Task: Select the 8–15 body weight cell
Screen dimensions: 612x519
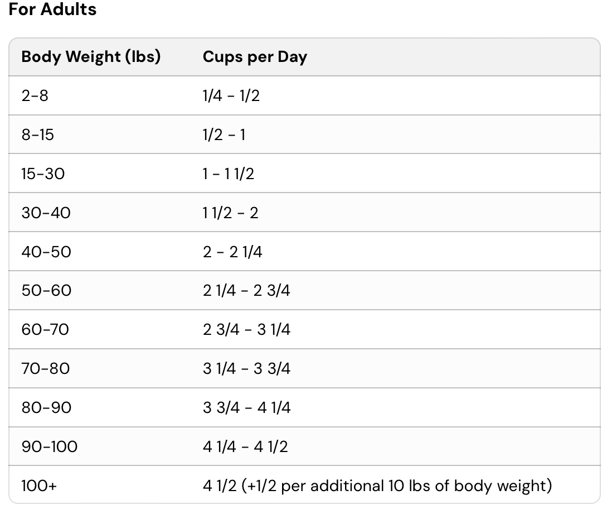Action: [38, 135]
